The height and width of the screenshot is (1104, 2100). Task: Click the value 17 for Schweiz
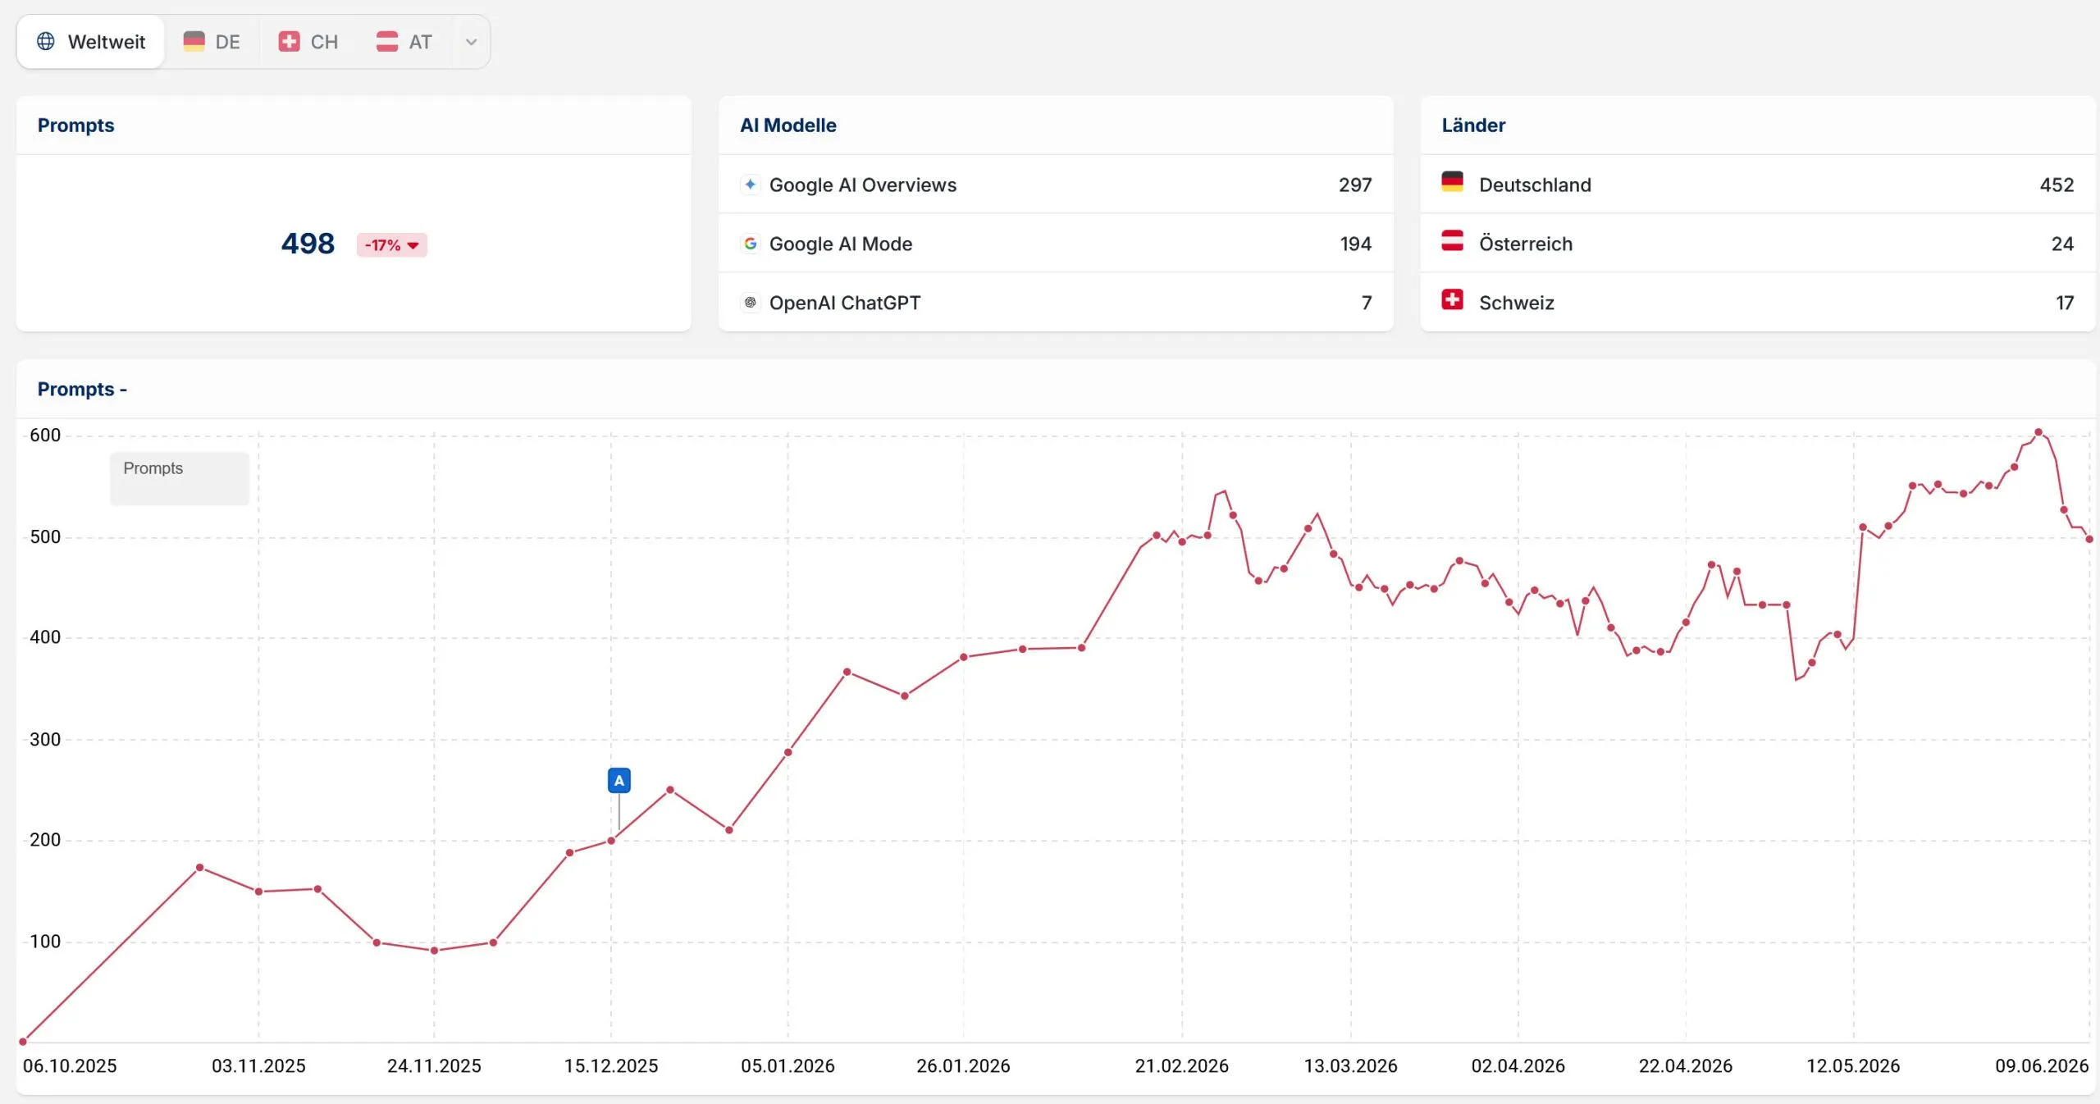(x=2065, y=303)
